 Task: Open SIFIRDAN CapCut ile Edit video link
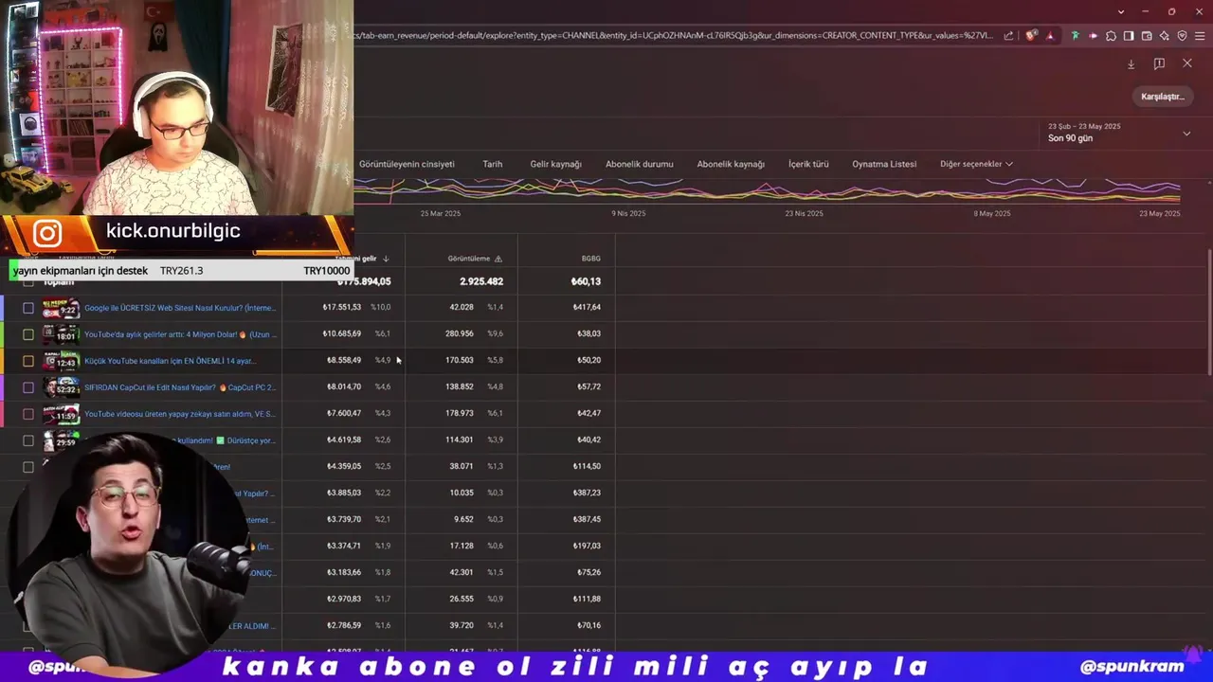pyautogui.click(x=180, y=387)
